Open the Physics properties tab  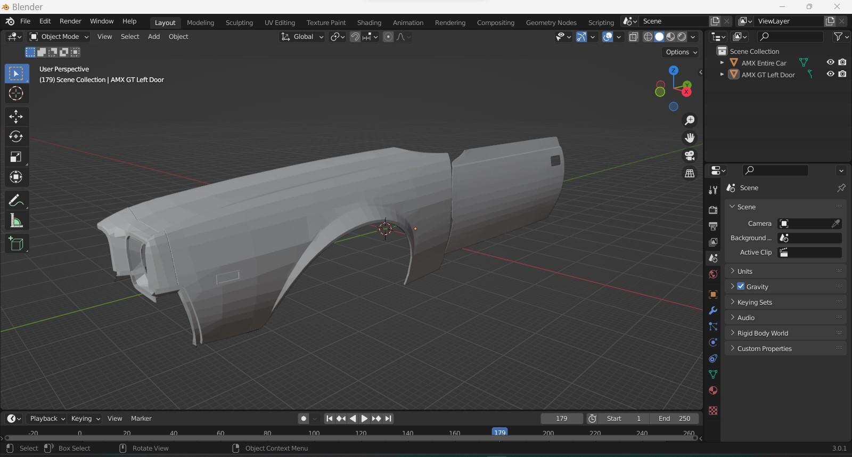[713, 342]
